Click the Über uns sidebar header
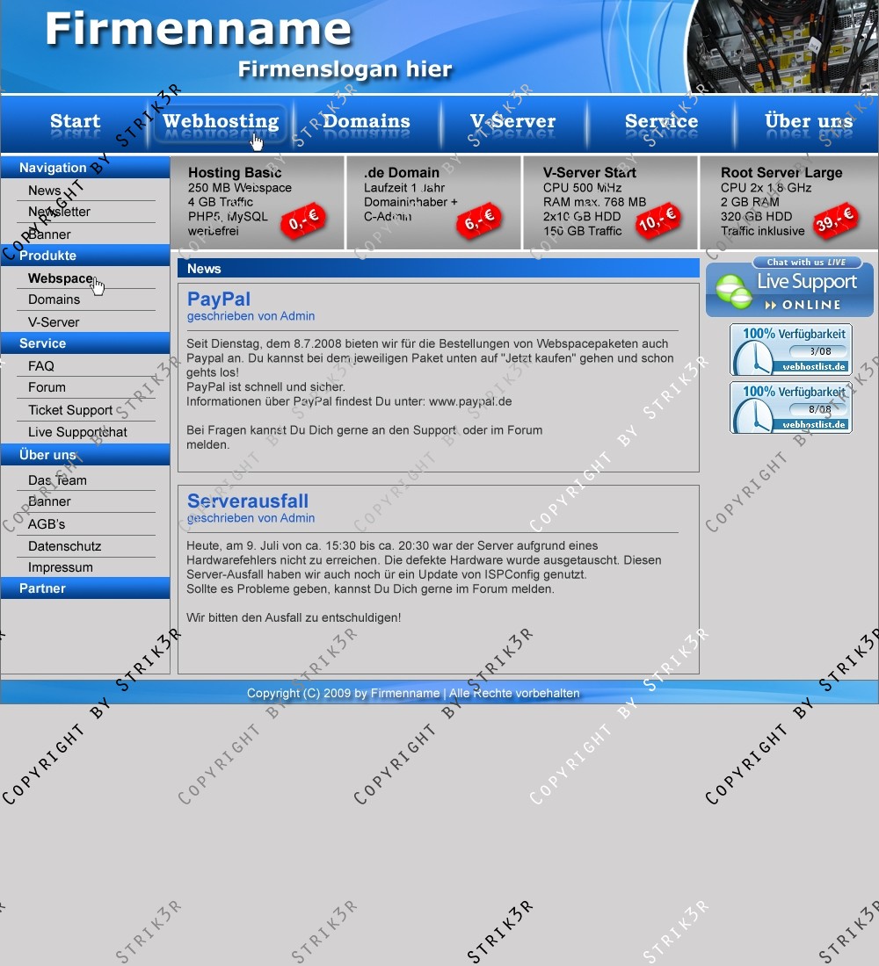This screenshot has width=879, height=966. point(85,455)
